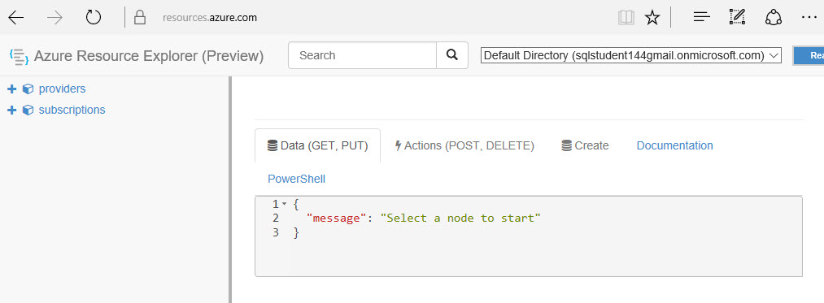824x303 pixels.
Task: Select the providers tree link
Action: 62,89
